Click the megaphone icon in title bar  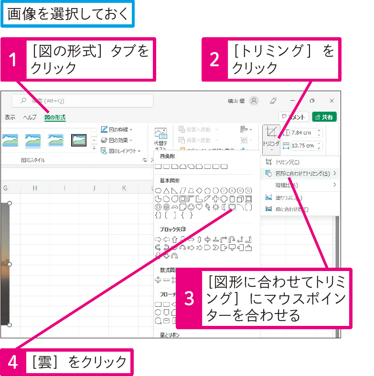pyautogui.click(x=273, y=101)
